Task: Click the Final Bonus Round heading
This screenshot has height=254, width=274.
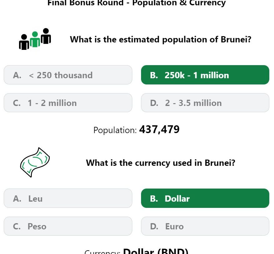Action: (x=137, y=3)
